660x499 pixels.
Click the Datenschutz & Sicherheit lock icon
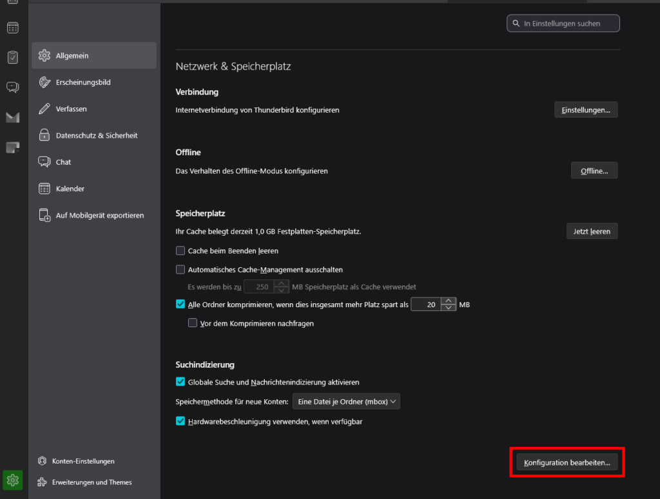(x=44, y=135)
